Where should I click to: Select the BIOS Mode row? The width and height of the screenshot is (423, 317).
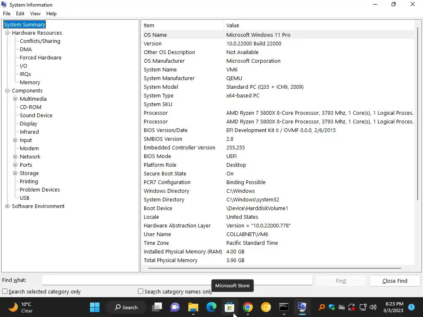[x=278, y=156]
